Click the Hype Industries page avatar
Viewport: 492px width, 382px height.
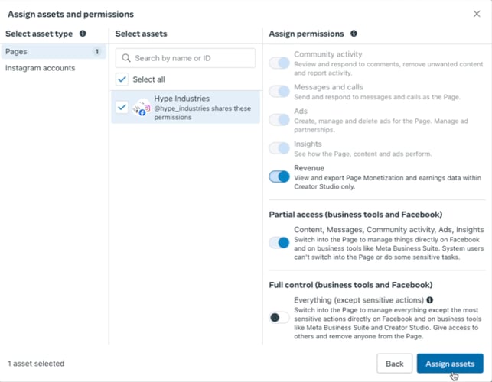(142, 108)
